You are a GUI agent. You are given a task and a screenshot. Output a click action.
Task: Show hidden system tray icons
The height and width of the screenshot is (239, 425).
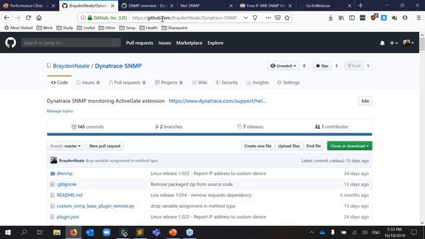coord(311,232)
